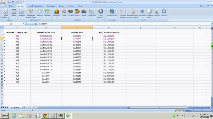Click the formula bar showing CA43544
Viewport: 213px width, 119px height.
[x=124, y=24]
